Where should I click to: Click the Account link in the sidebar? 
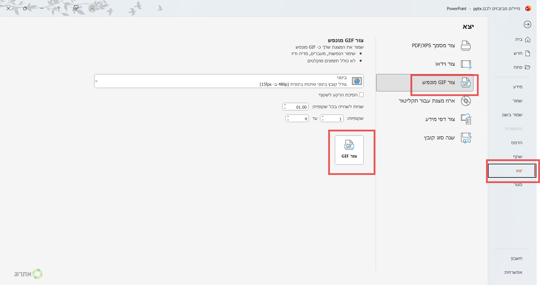pyautogui.click(x=516, y=258)
